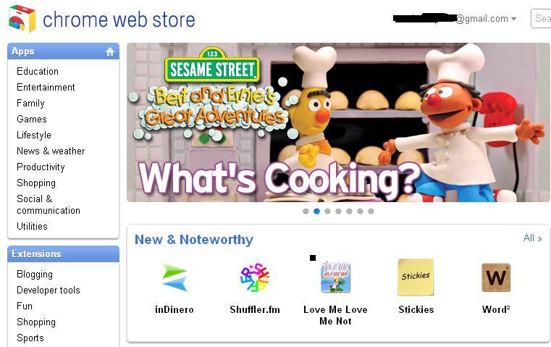Focus the search input field
Viewport: 551px width, 347px height.
point(541,18)
